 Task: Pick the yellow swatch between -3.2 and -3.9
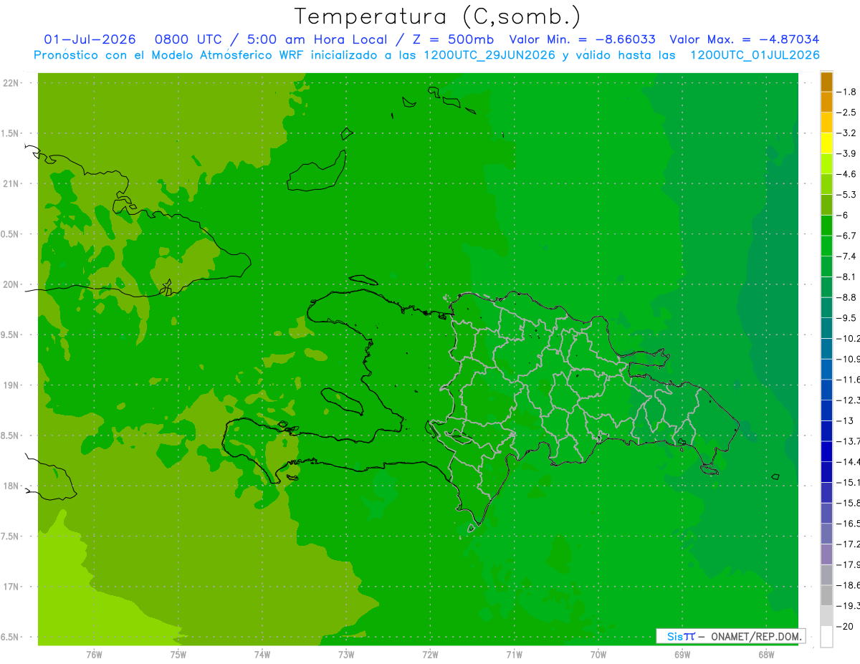coord(826,143)
